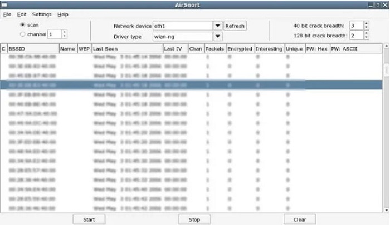390x225 pixels.
Task: Increase channel number with up arrow
Action: click(x=65, y=32)
